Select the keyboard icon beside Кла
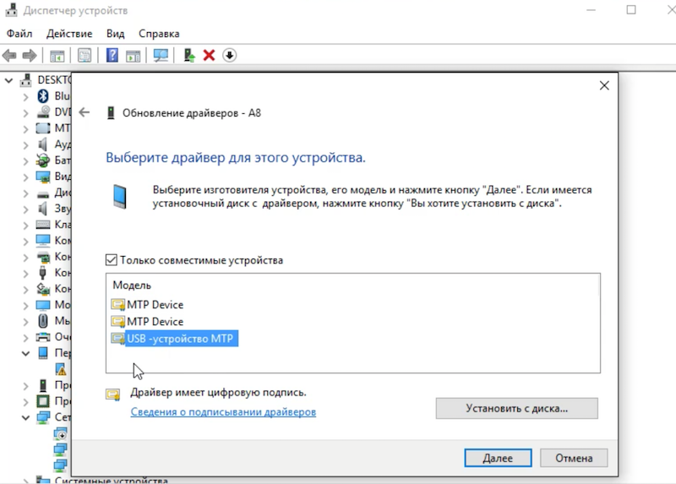This screenshot has height=484, width=676. tap(43, 225)
